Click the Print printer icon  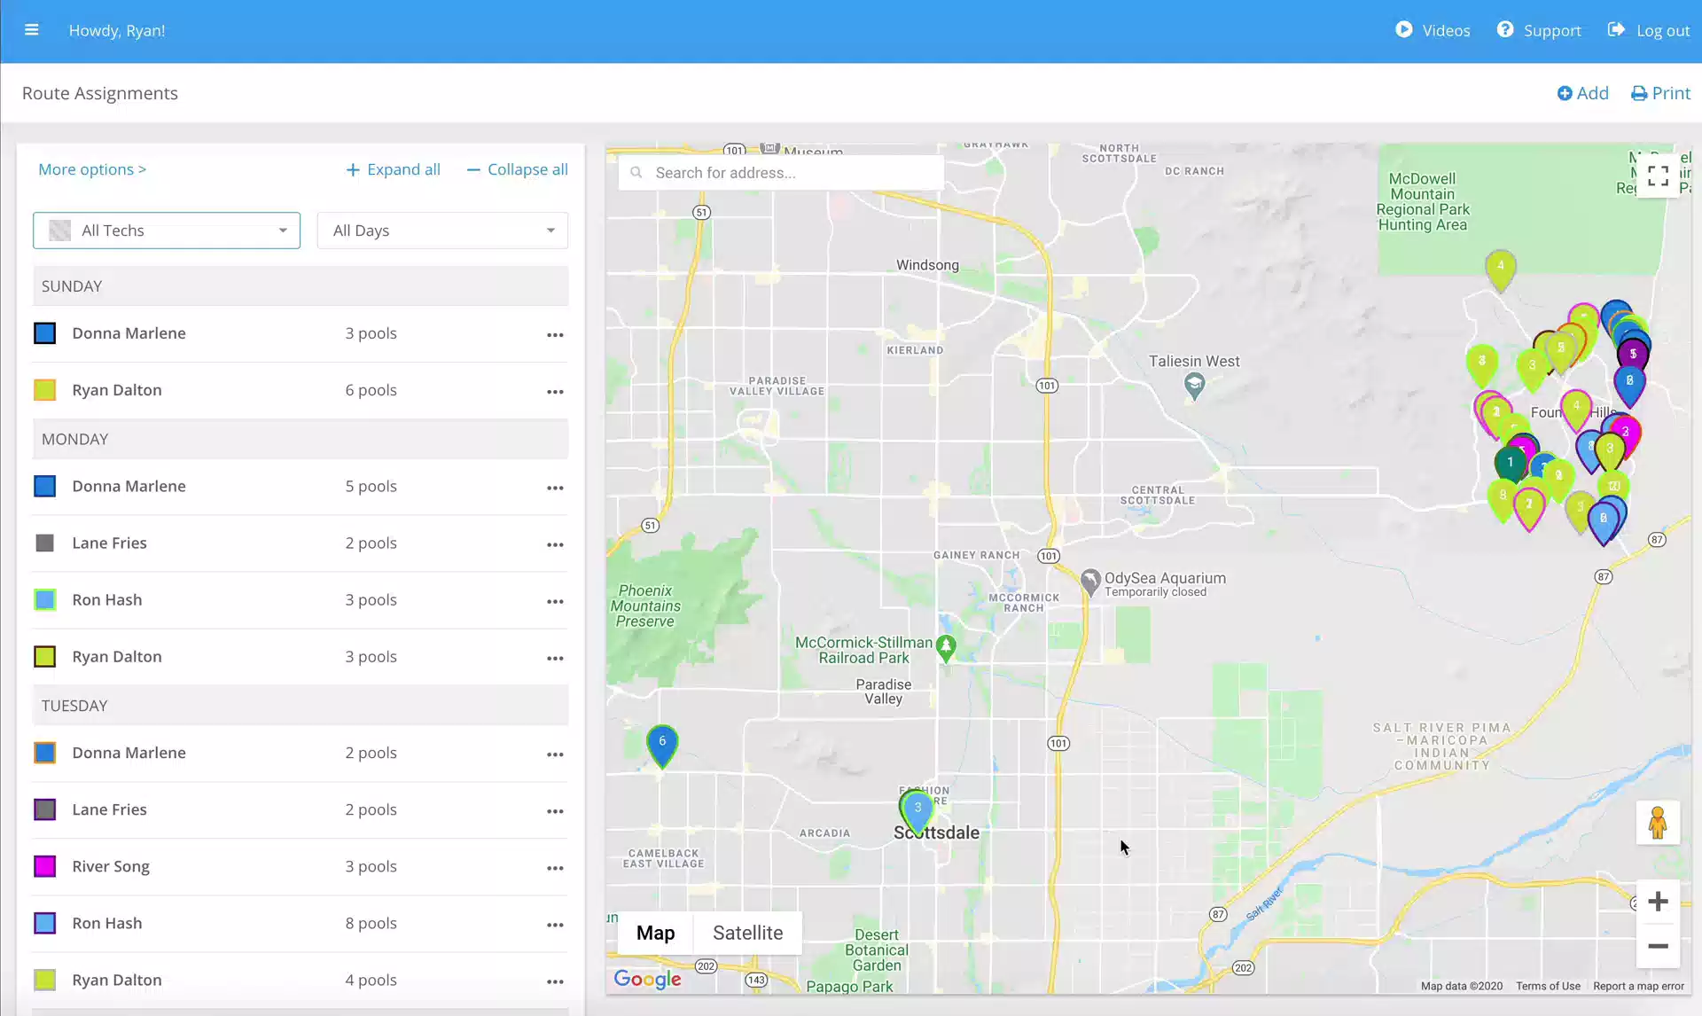(1639, 93)
